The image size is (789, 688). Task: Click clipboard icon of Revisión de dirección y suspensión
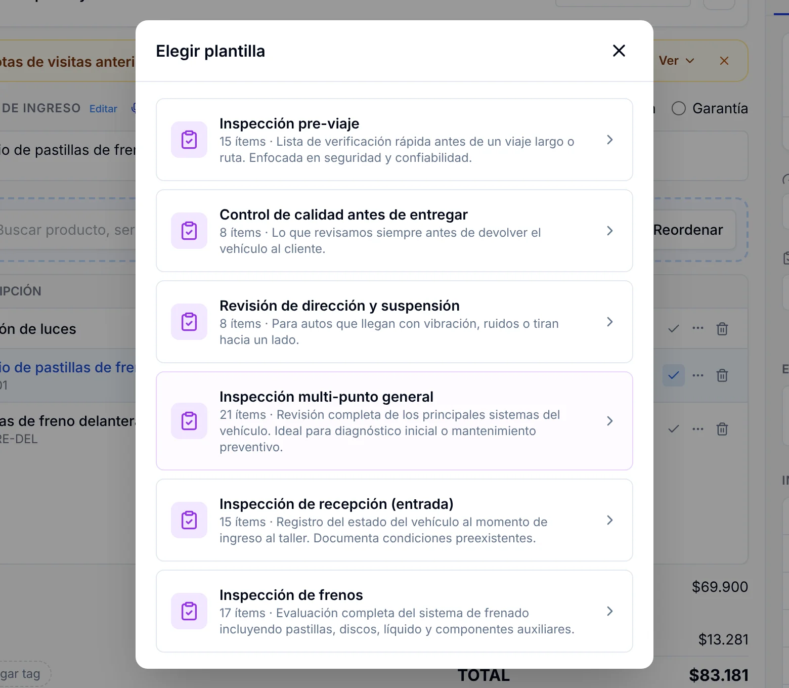[189, 322]
